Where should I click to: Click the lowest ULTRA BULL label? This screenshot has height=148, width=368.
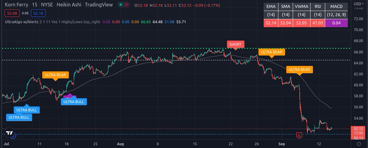pos(19,117)
